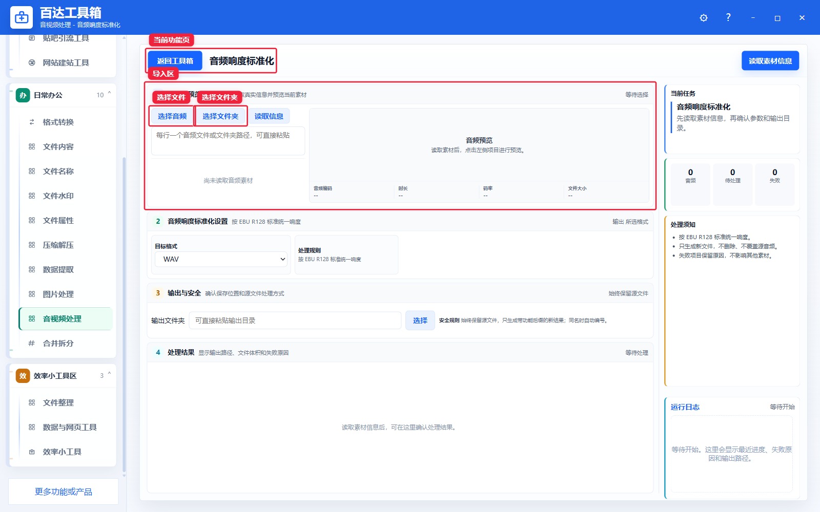Open settings gear in title bar
This screenshot has height=512, width=820.
coord(704,18)
